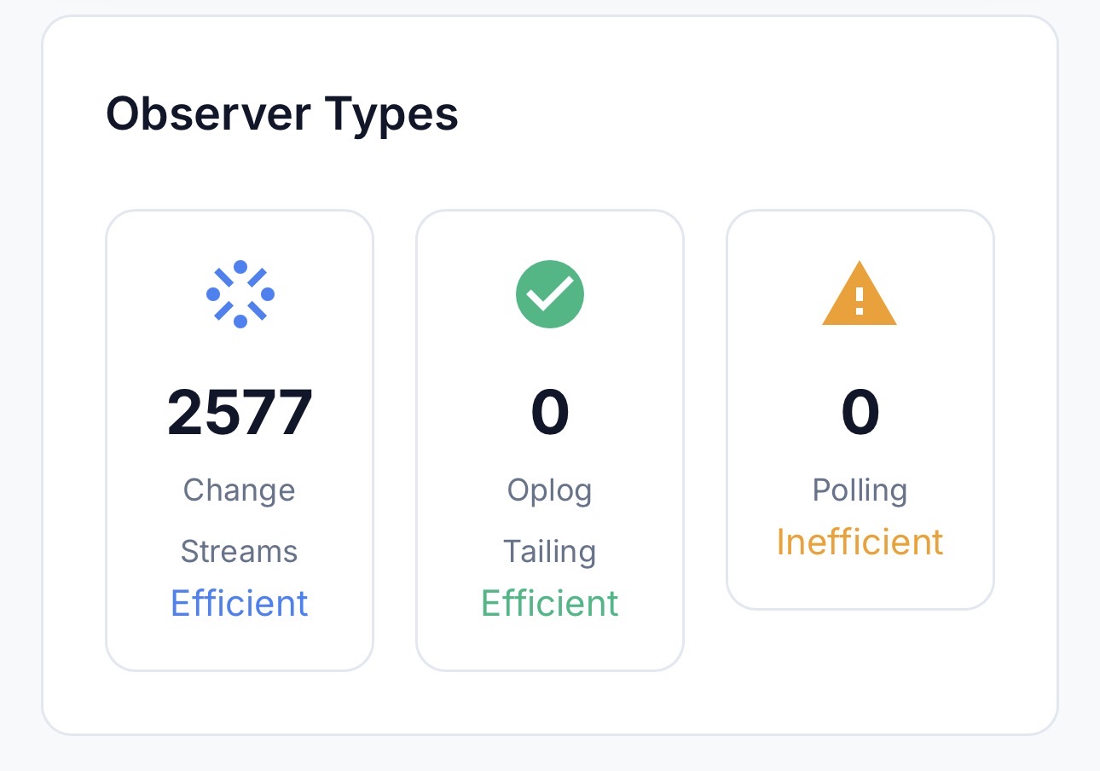Click the orange "Inefficient" status text

point(860,542)
